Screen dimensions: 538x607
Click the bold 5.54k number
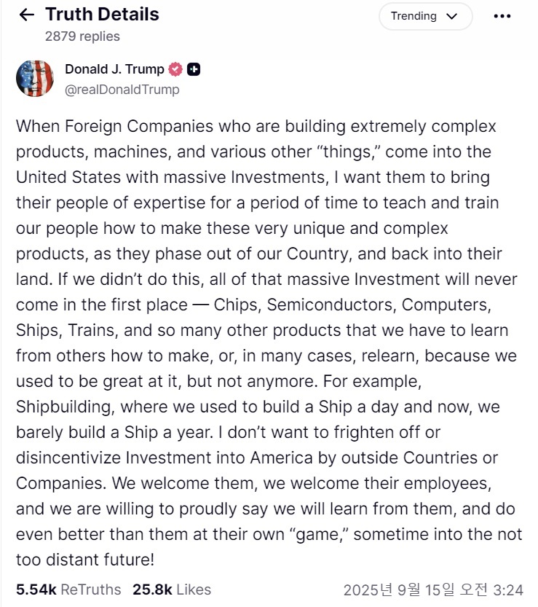(36, 590)
